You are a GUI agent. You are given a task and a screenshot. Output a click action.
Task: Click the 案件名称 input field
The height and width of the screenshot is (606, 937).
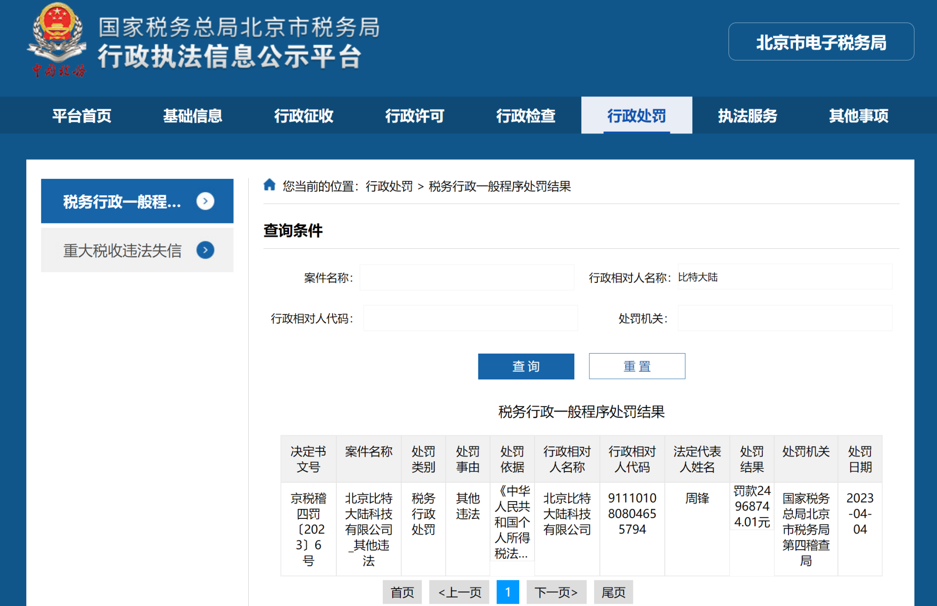click(467, 277)
